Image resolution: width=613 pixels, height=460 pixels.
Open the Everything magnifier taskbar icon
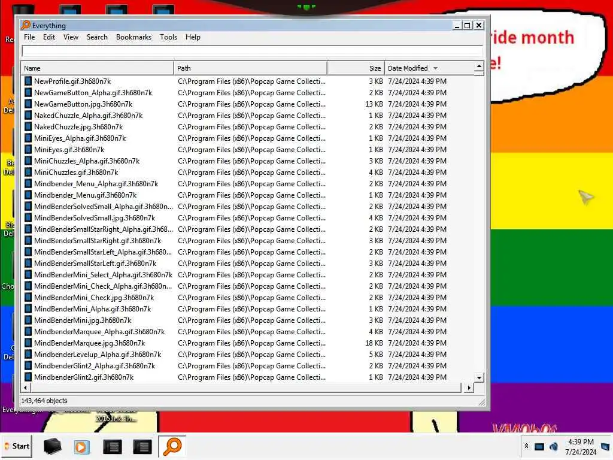point(172,447)
